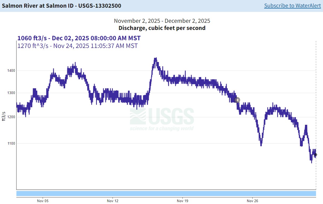The width and height of the screenshot is (323, 204).
Task: Select the 1060 ft3/s latest reading text
Action: click(79, 38)
